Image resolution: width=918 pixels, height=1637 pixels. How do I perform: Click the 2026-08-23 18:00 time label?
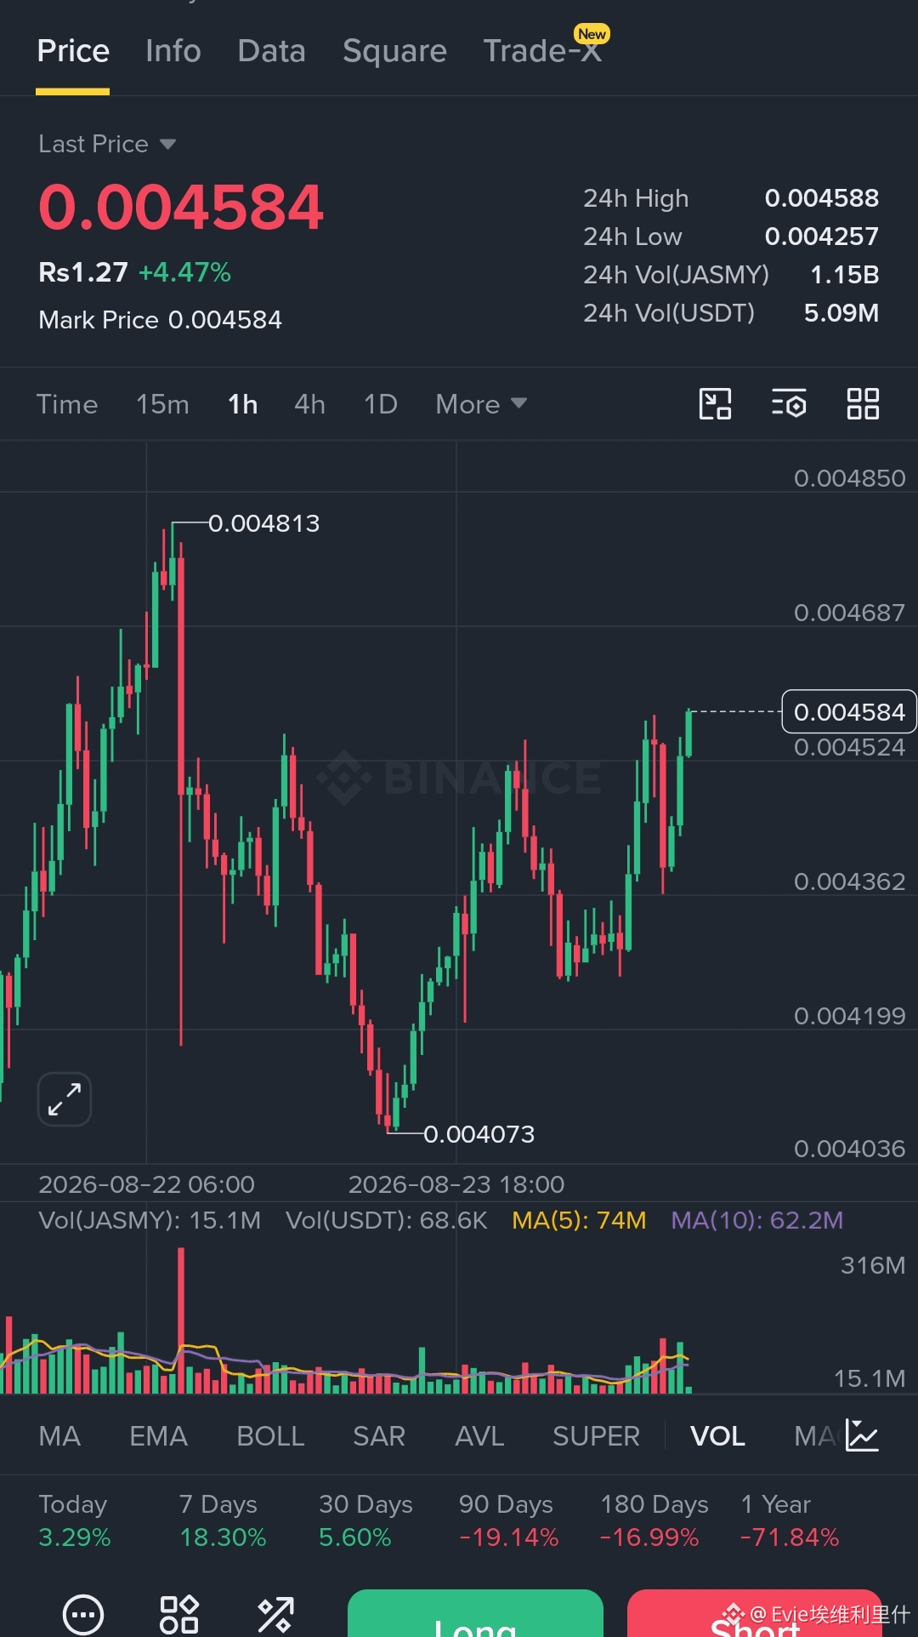click(456, 1184)
